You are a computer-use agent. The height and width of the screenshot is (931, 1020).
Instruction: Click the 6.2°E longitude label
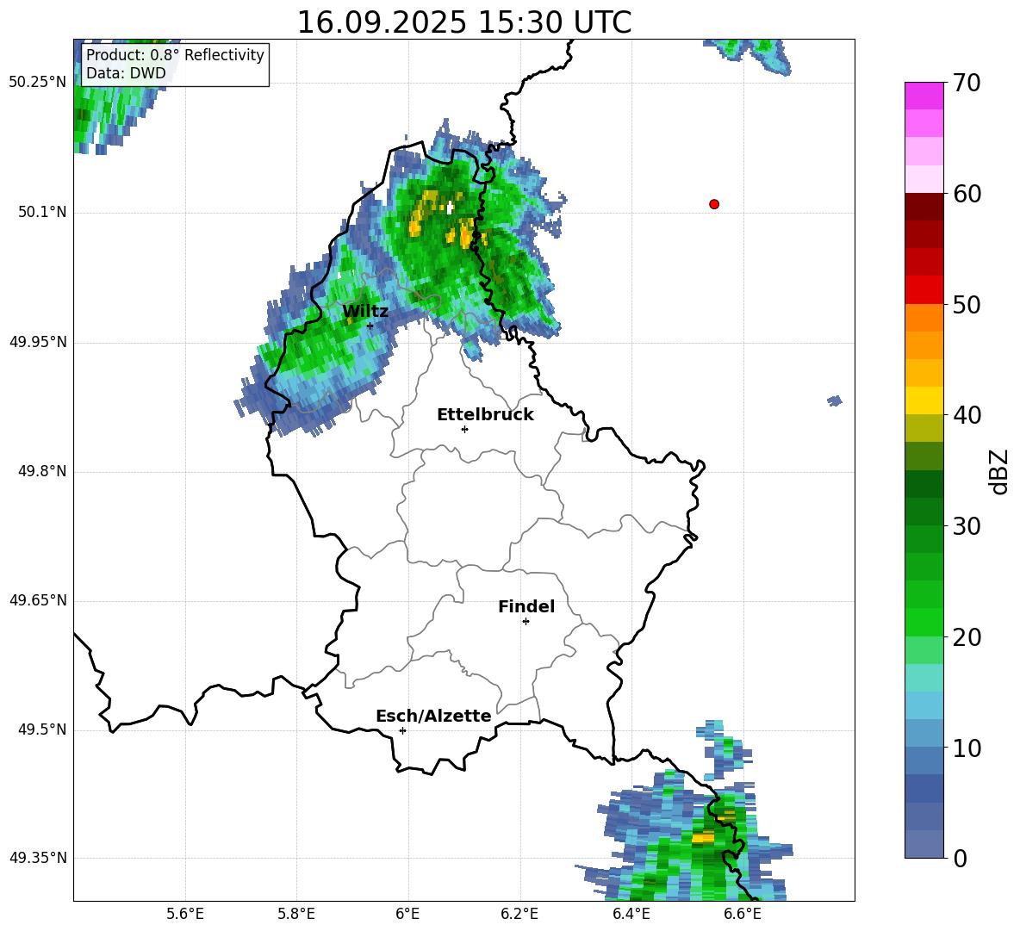(519, 914)
